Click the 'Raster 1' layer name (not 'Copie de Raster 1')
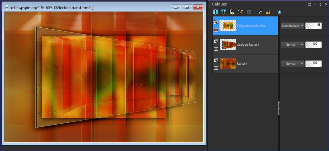 242,63
